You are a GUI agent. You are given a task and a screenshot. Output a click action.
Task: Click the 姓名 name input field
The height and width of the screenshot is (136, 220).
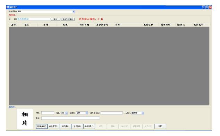48,113
